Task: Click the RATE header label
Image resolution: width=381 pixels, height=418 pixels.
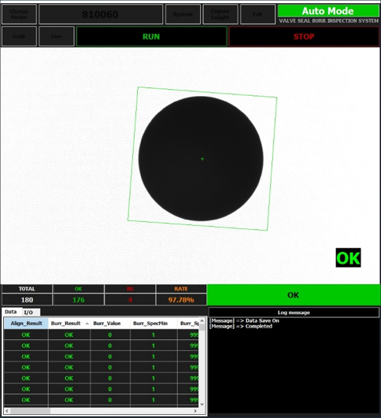Action: 181,289
